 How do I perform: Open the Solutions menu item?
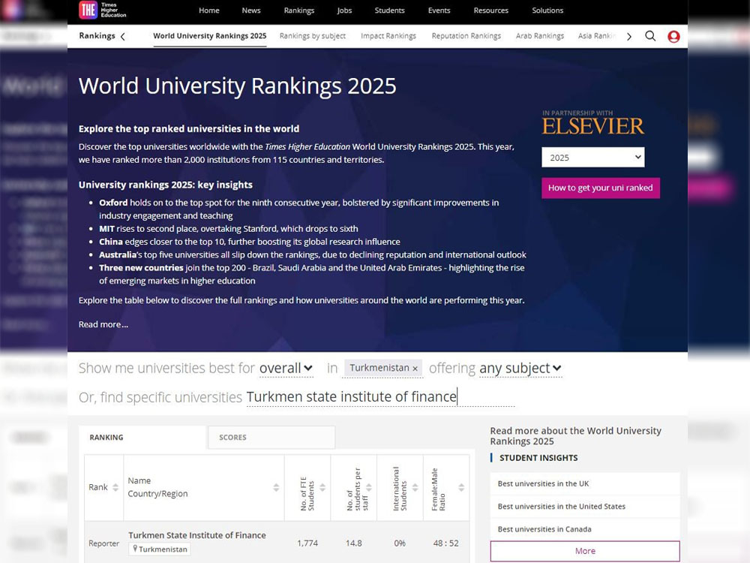click(547, 11)
